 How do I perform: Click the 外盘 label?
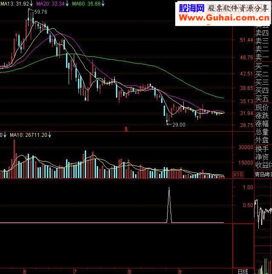tap(262, 140)
